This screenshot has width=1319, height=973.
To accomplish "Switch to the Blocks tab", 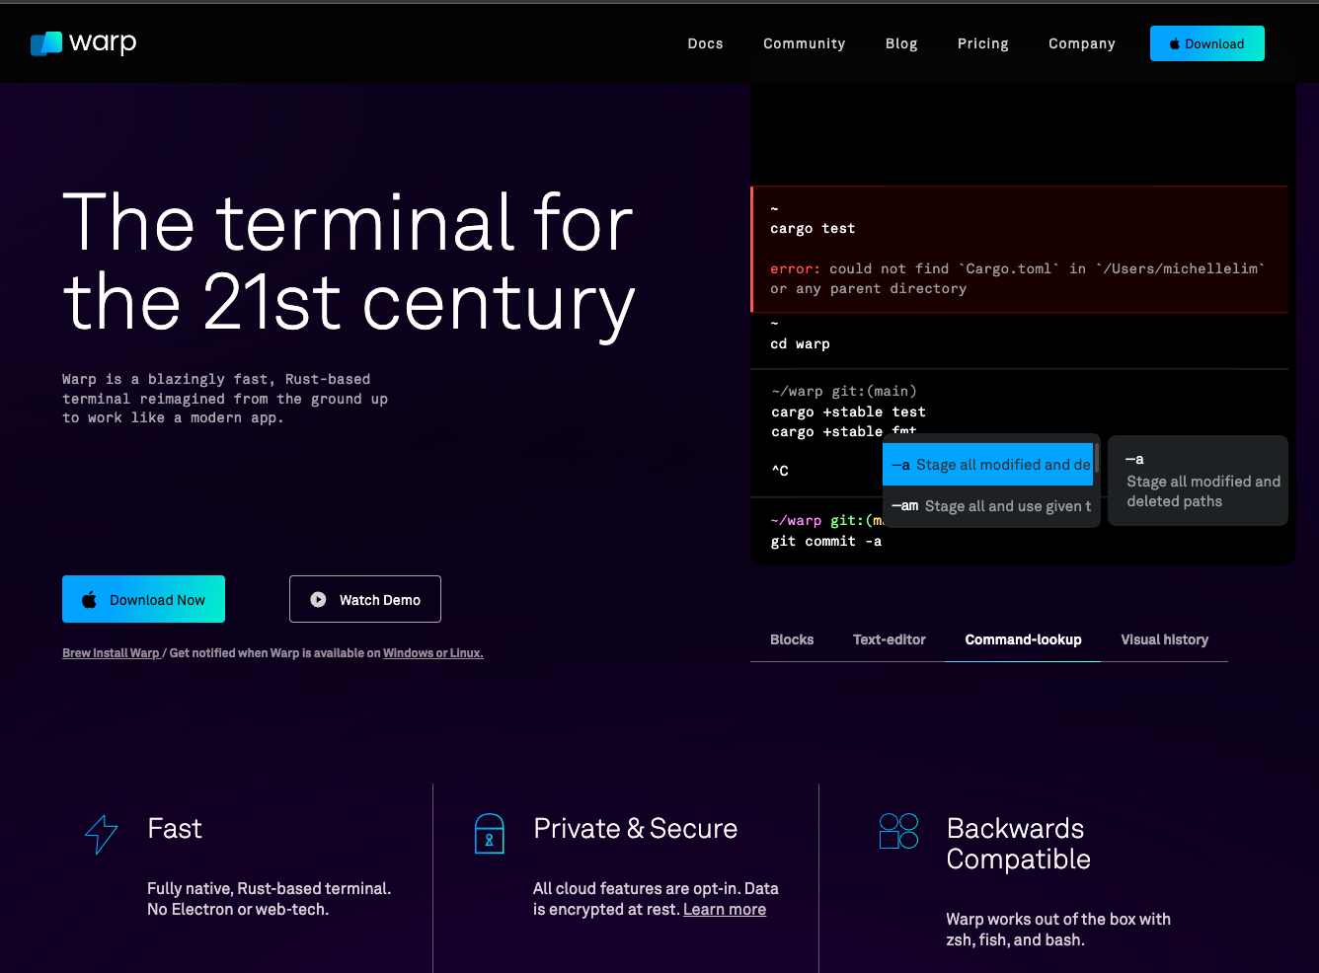I will 792,639.
